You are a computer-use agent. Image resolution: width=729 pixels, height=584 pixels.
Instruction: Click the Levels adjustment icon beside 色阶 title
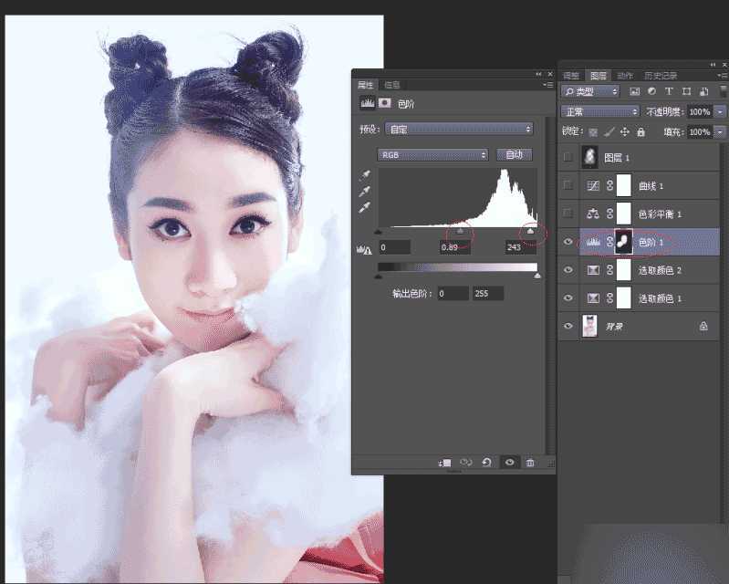click(x=368, y=103)
